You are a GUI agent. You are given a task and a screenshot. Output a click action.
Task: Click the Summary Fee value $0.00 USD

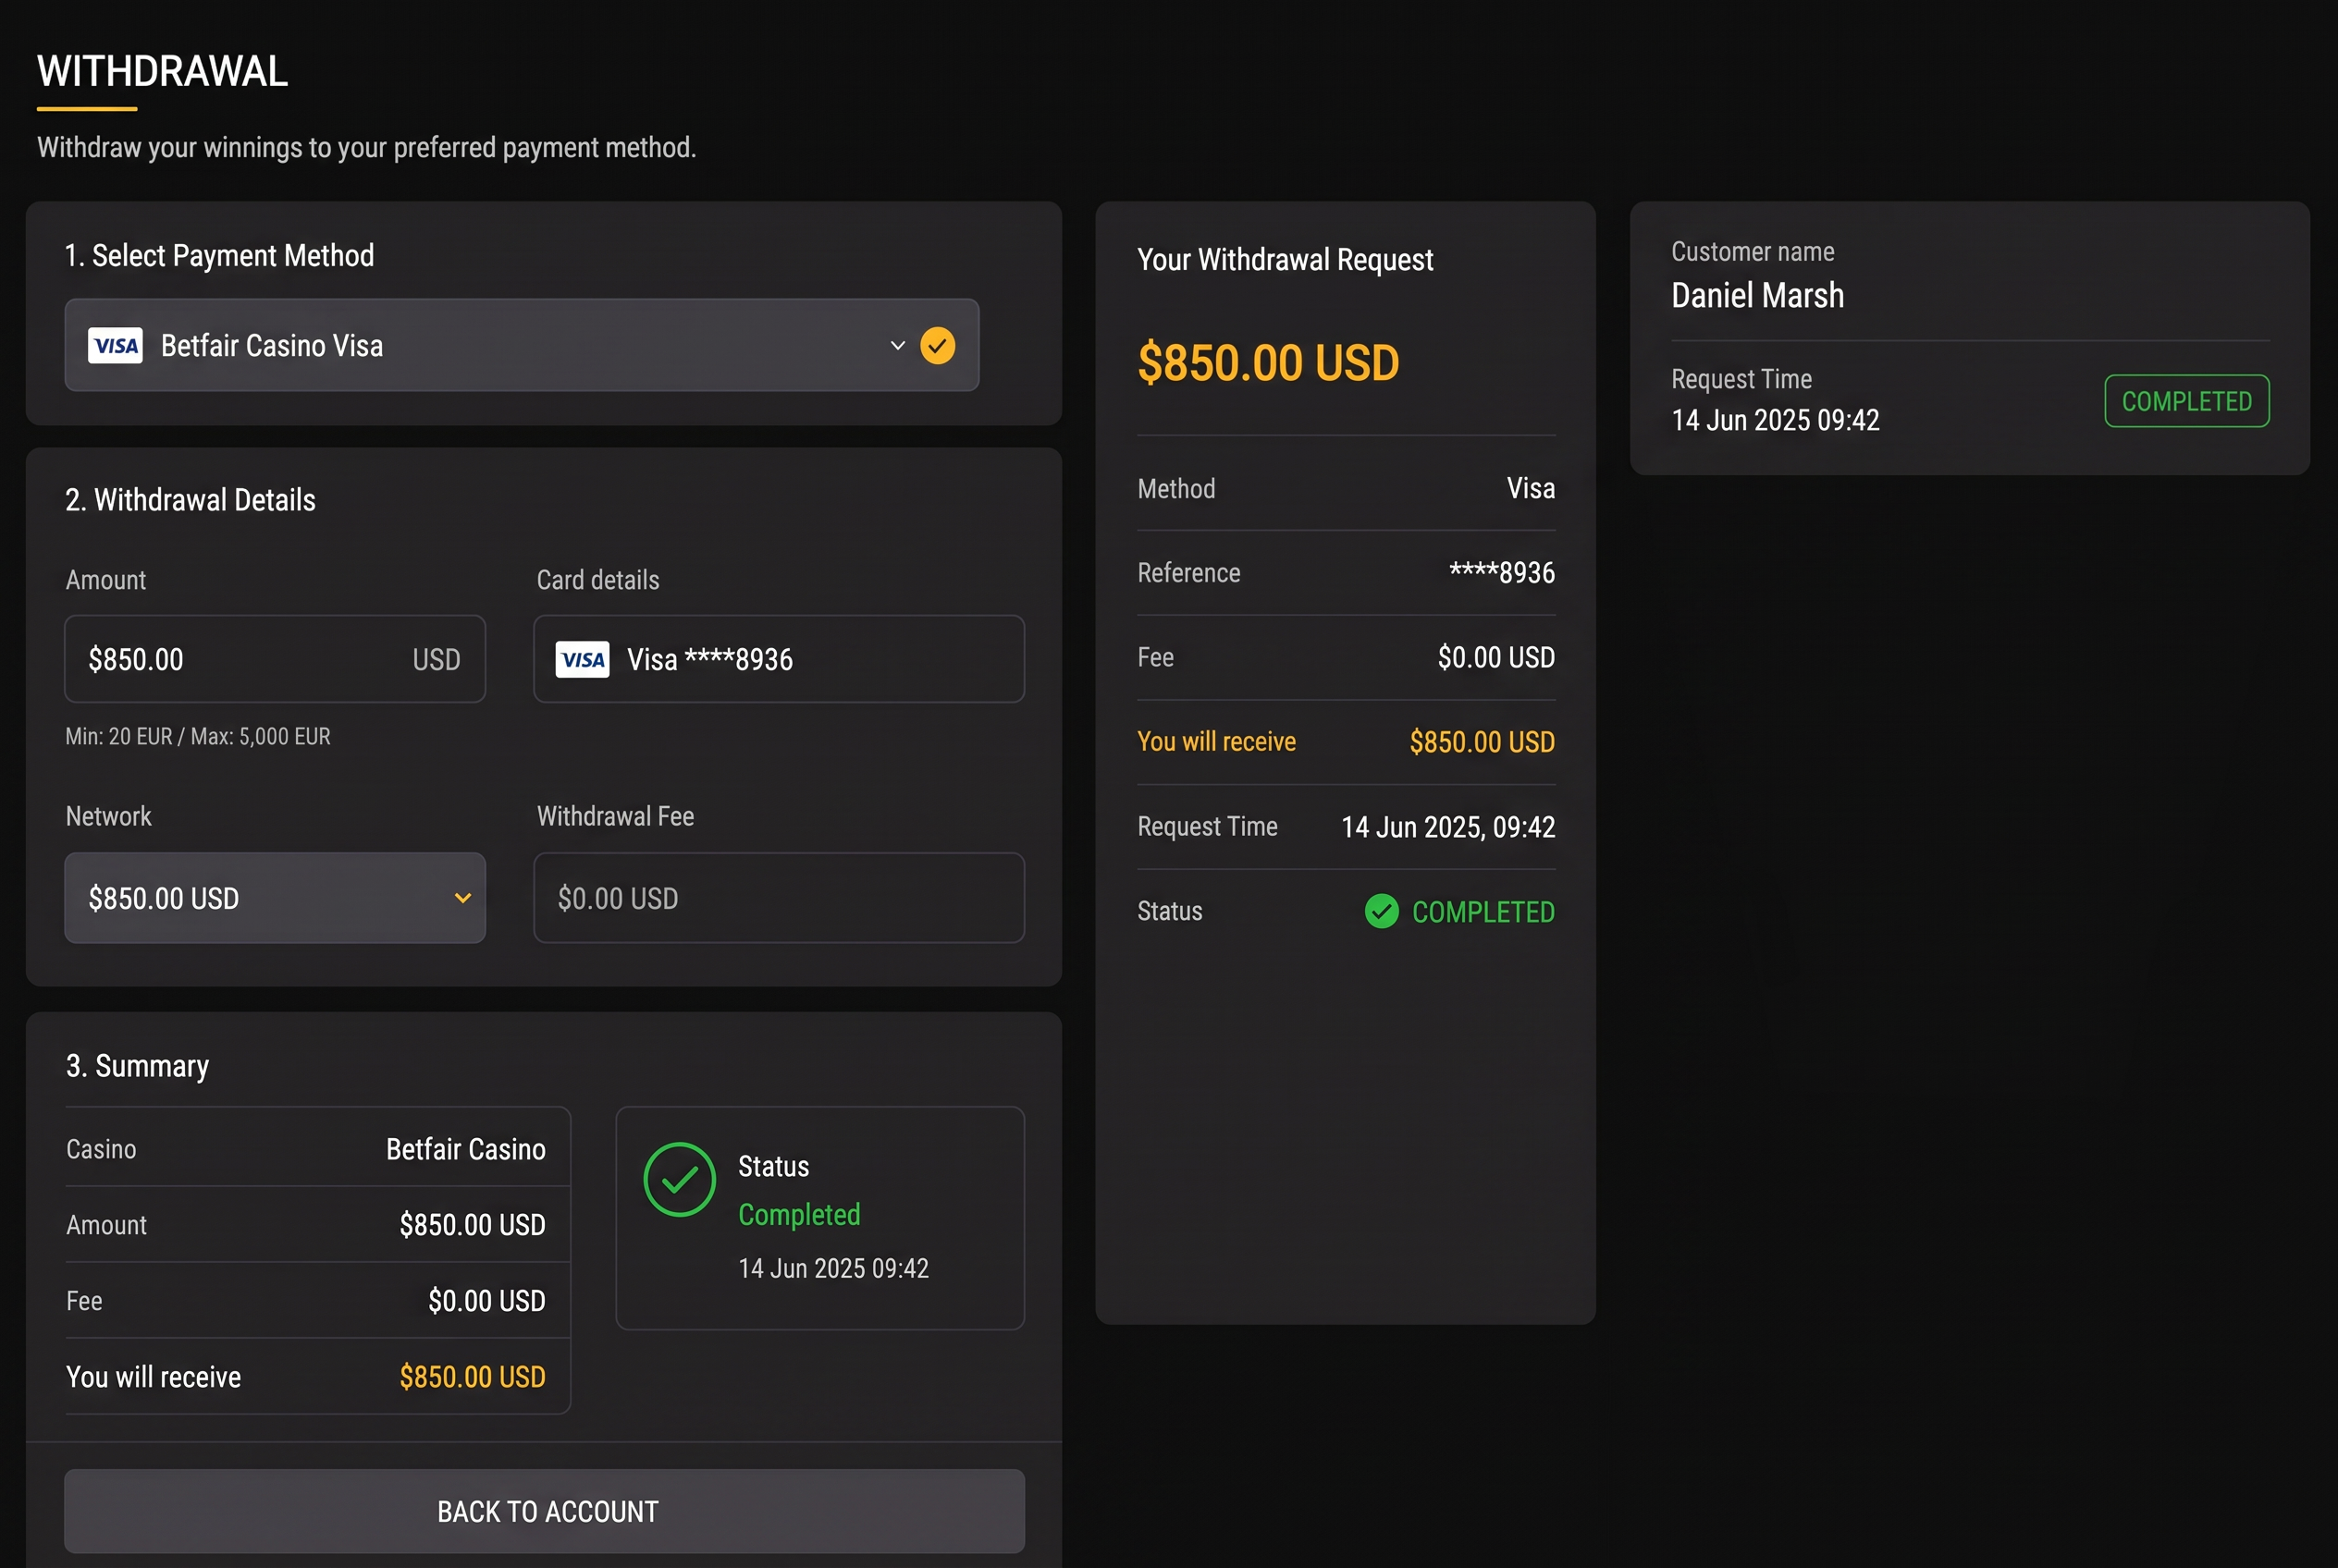coord(486,1301)
